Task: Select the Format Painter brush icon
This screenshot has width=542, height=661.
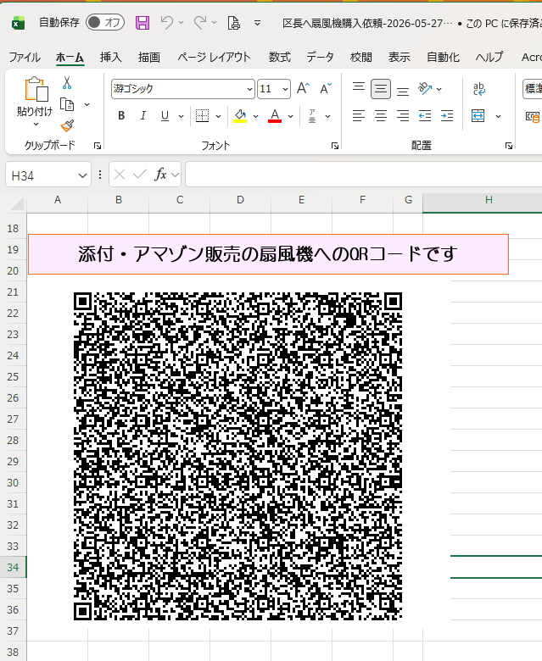Action: pos(67,125)
